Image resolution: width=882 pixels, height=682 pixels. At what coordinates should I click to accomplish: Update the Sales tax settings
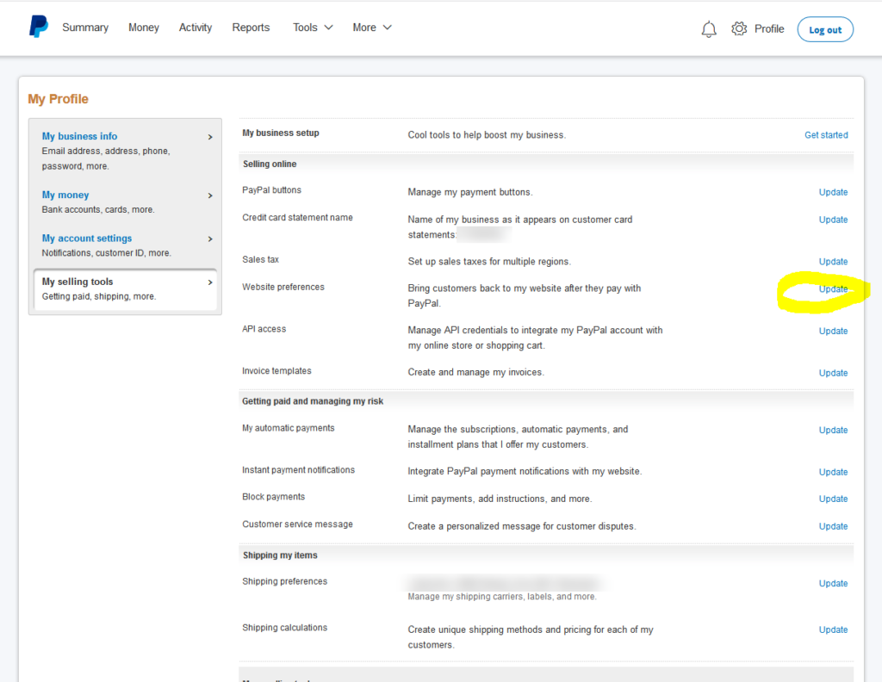click(833, 262)
